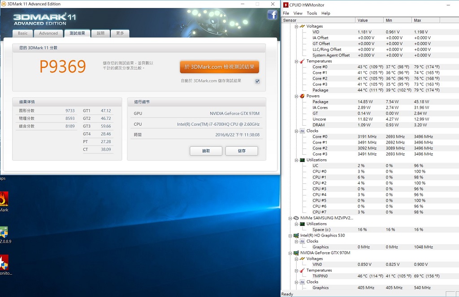Click the Max column header
The image size is (459, 297).
[x=426, y=20]
